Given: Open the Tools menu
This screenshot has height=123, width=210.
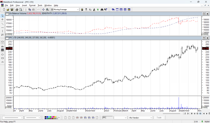Looking at the screenshot, I should (x=40, y=5).
